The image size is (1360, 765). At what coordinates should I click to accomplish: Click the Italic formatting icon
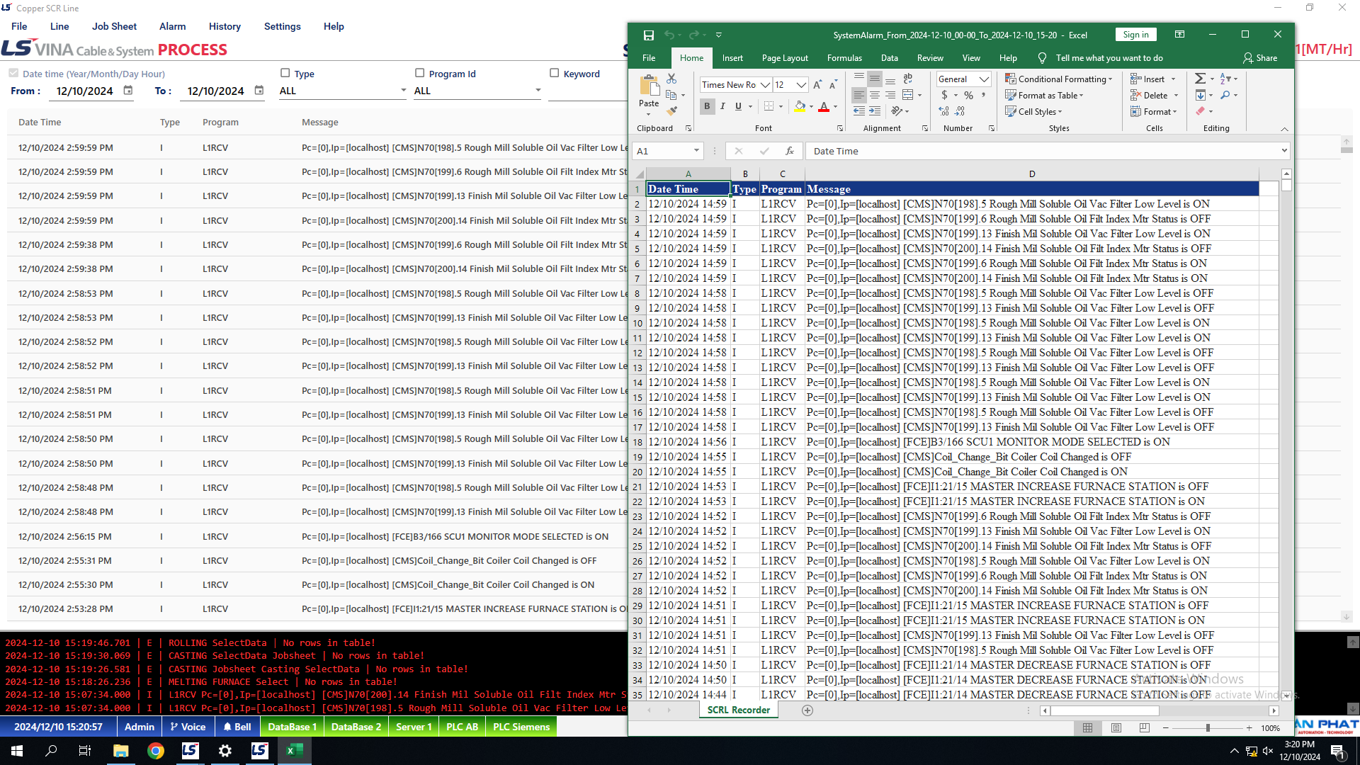pos(722,106)
